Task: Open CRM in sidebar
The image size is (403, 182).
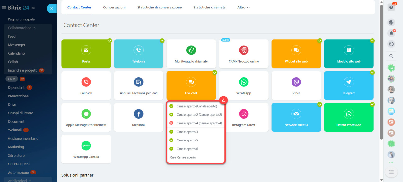Action: coord(12,79)
